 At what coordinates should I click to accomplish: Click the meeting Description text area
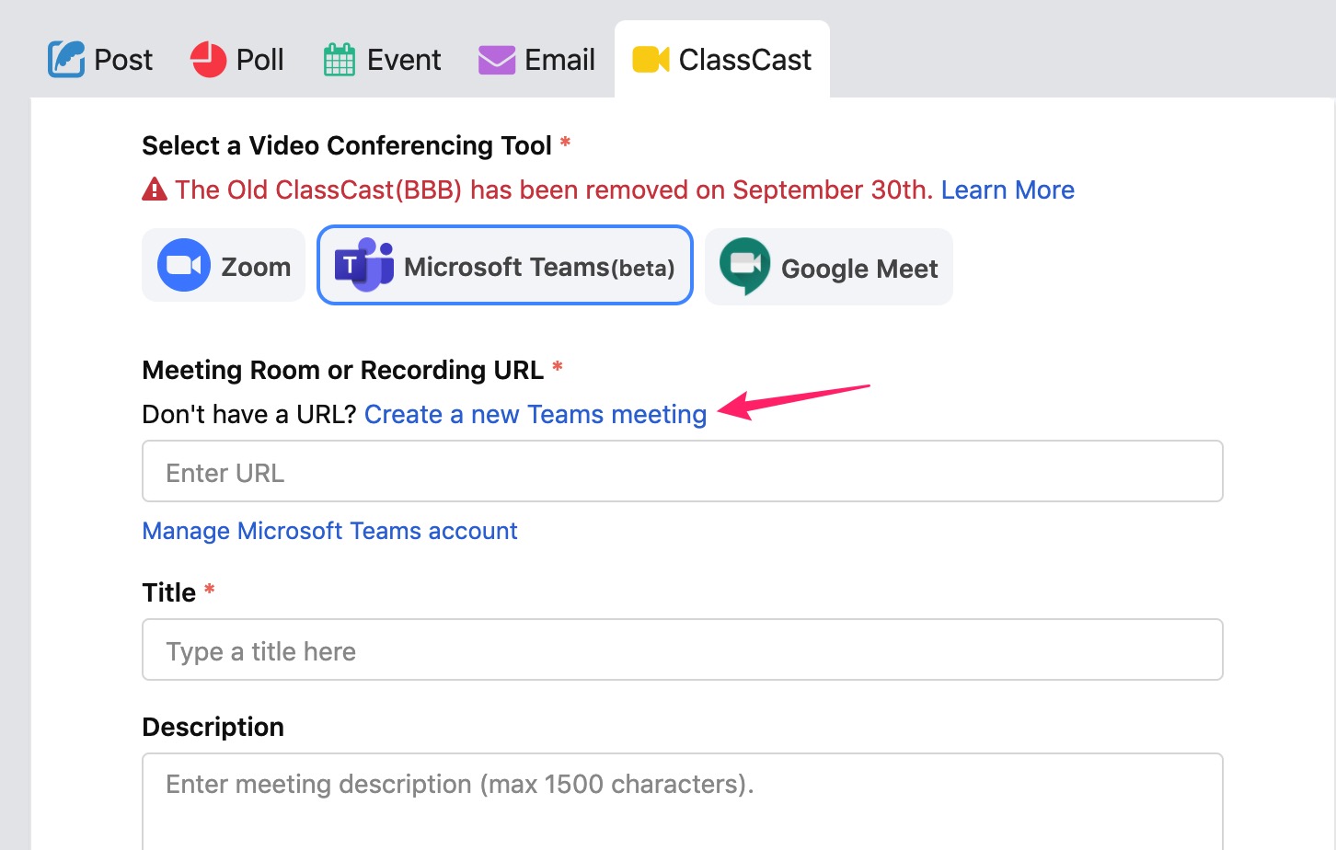point(683,801)
